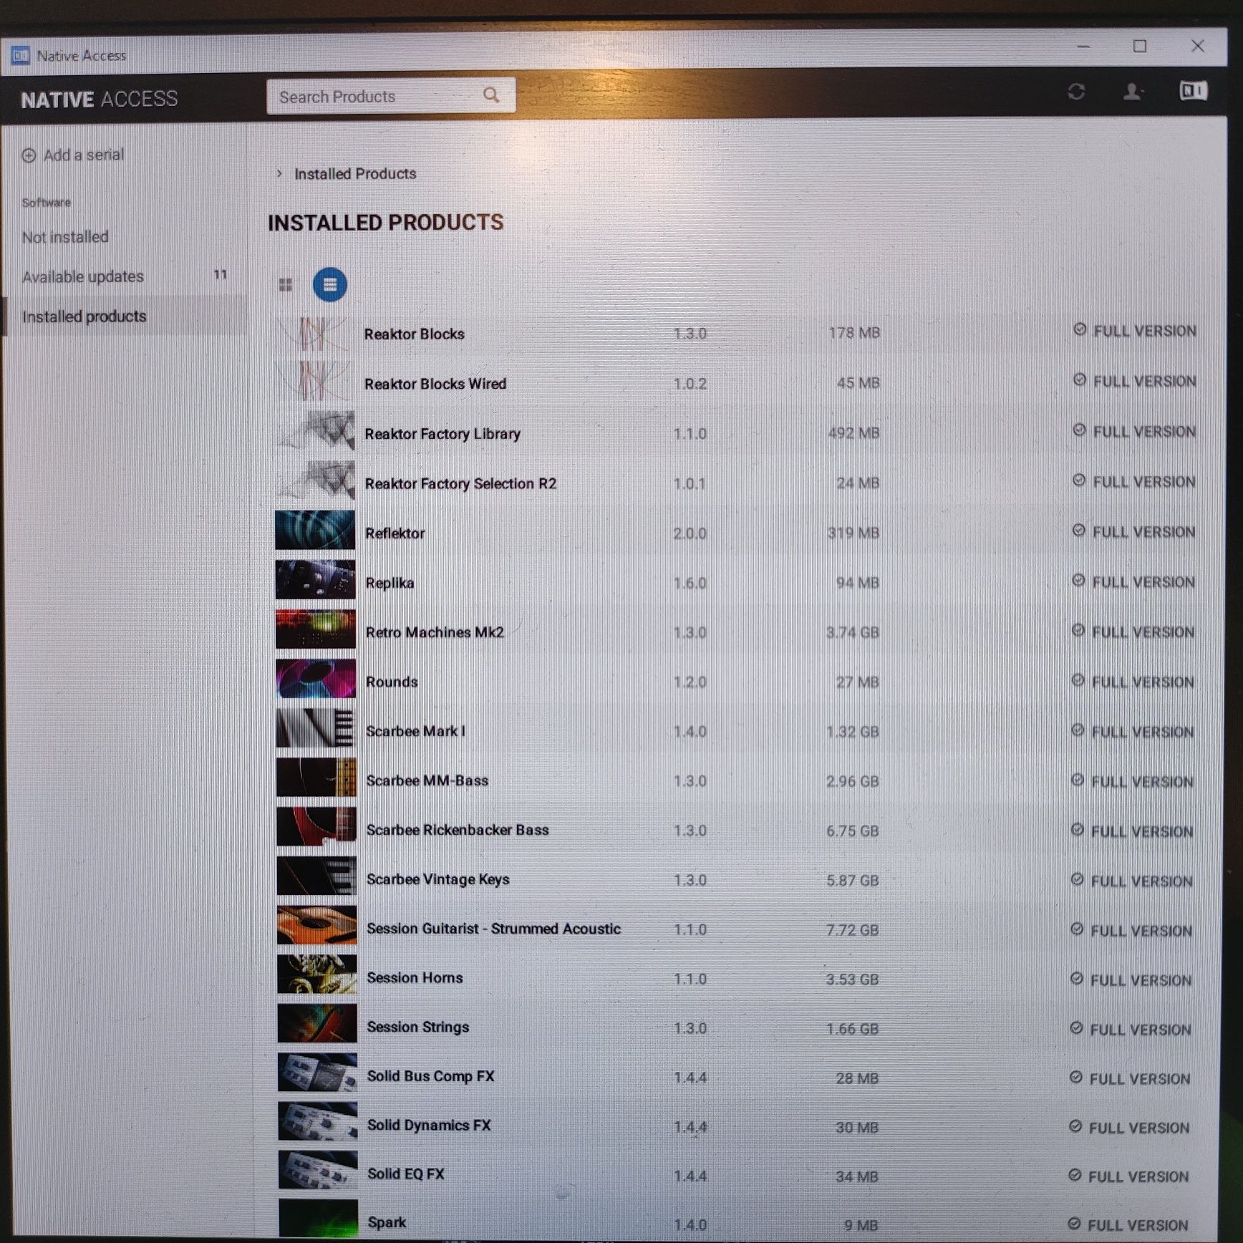The width and height of the screenshot is (1243, 1243).
Task: Click the Scarbee Mark I thumbnail
Action: click(x=316, y=728)
